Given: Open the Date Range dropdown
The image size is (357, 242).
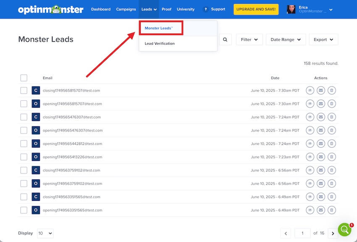Looking at the screenshot, I should [x=286, y=39].
